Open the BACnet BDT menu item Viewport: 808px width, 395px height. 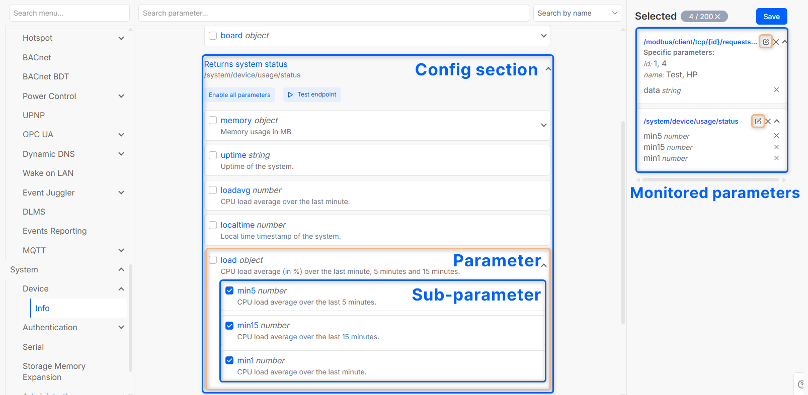[x=46, y=76]
